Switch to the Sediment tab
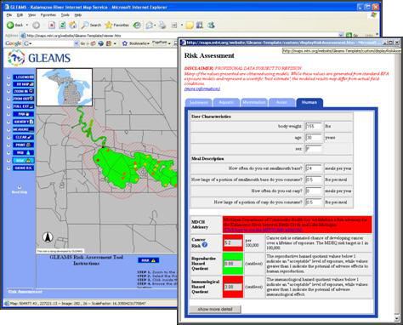This screenshot has height=325, width=403. [x=198, y=102]
